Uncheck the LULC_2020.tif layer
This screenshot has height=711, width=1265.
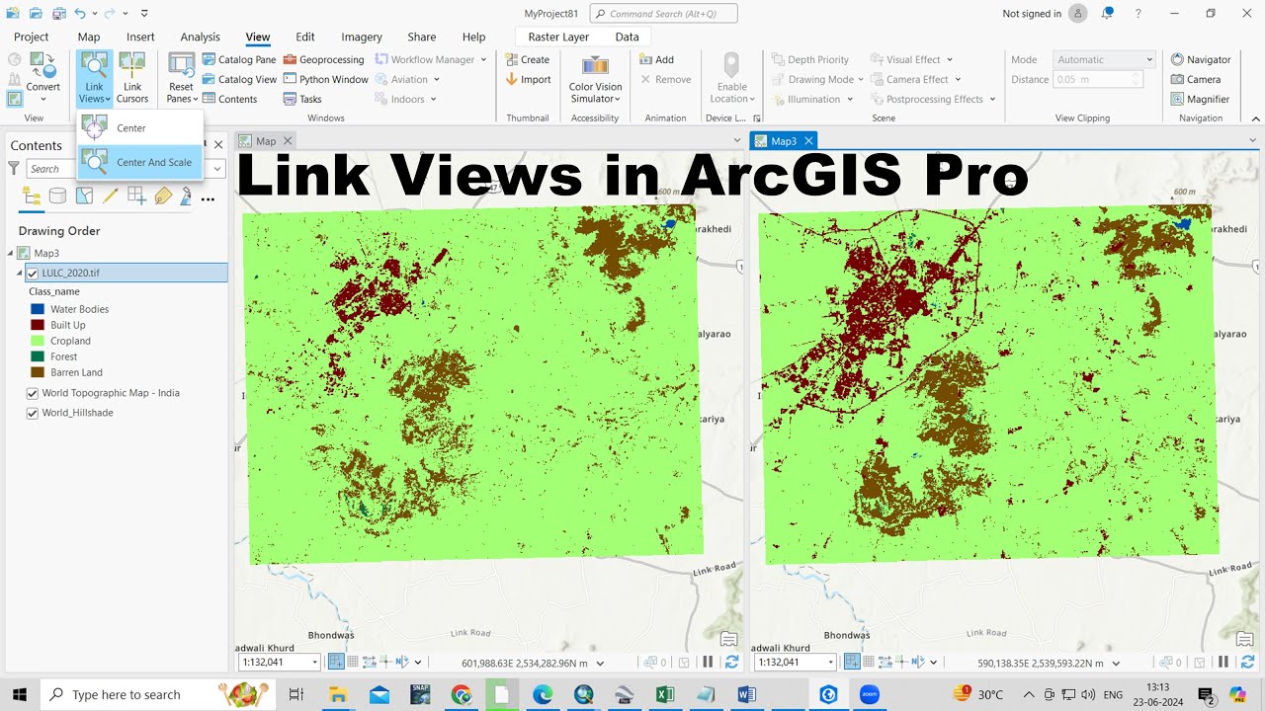[x=33, y=274]
